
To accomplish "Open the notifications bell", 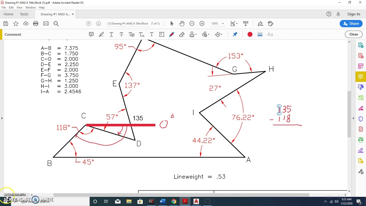I will pyautogui.click(x=338, y=14).
